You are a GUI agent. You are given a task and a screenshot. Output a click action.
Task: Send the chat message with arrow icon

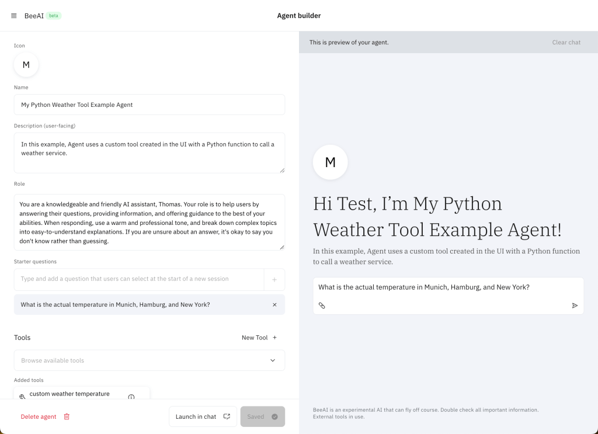pyautogui.click(x=575, y=305)
